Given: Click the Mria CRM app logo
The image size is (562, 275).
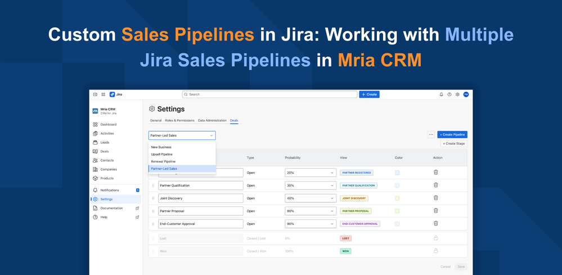Looking at the screenshot, I should pyautogui.click(x=95, y=111).
